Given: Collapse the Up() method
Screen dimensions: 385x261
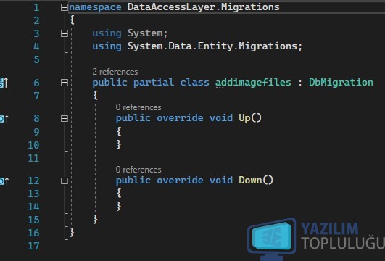Looking at the screenshot, I should [64, 119].
